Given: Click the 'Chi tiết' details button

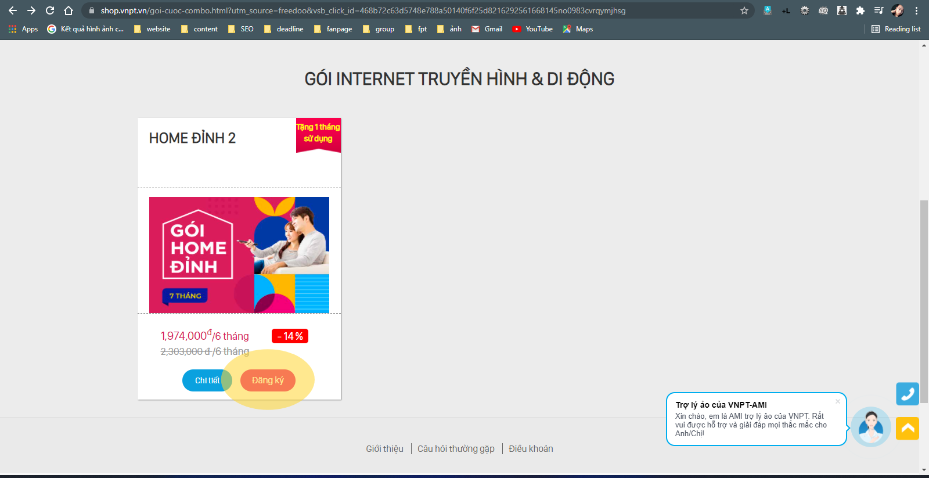Looking at the screenshot, I should pos(207,380).
